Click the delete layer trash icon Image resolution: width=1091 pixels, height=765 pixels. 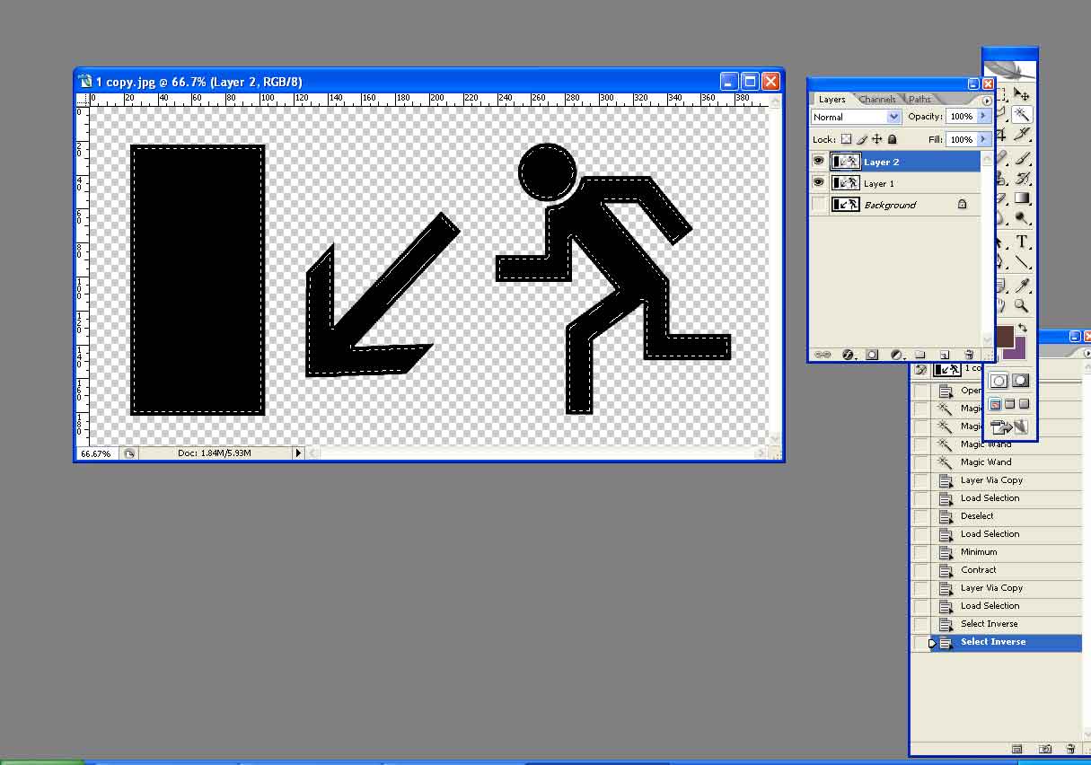(968, 356)
